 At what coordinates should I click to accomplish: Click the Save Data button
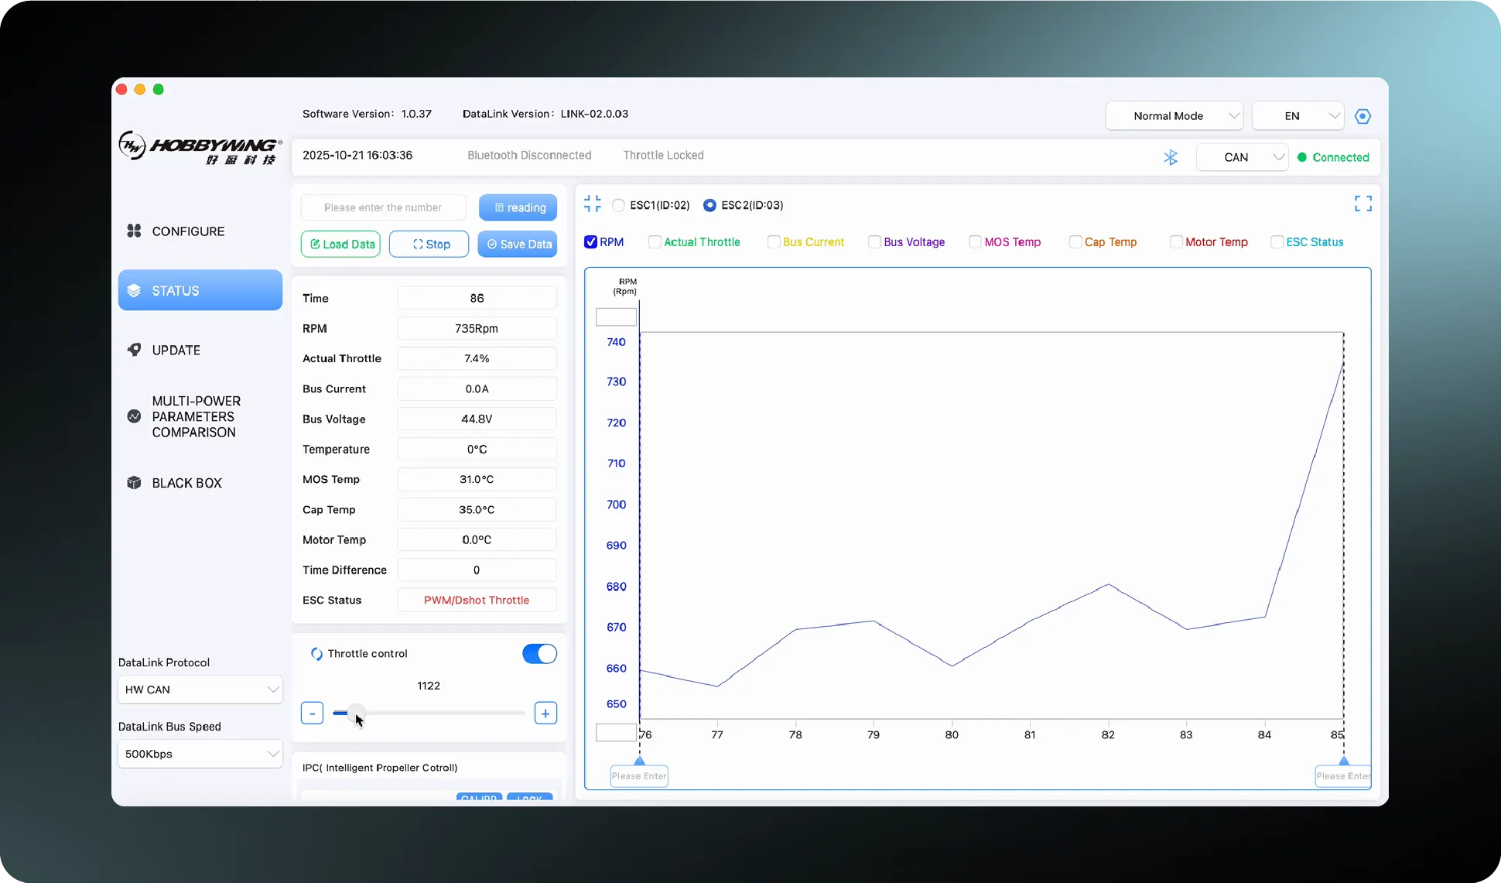click(518, 244)
